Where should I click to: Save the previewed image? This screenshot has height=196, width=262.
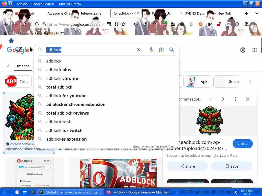(x=232, y=166)
